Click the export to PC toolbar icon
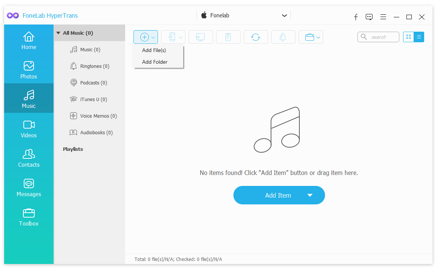This screenshot has width=437, height=270. [x=201, y=37]
